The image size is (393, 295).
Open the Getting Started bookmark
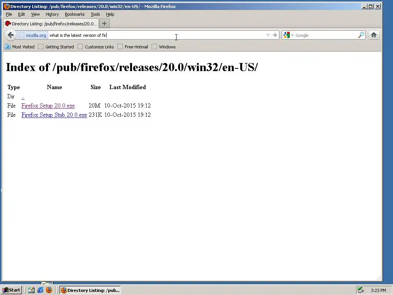[56, 46]
